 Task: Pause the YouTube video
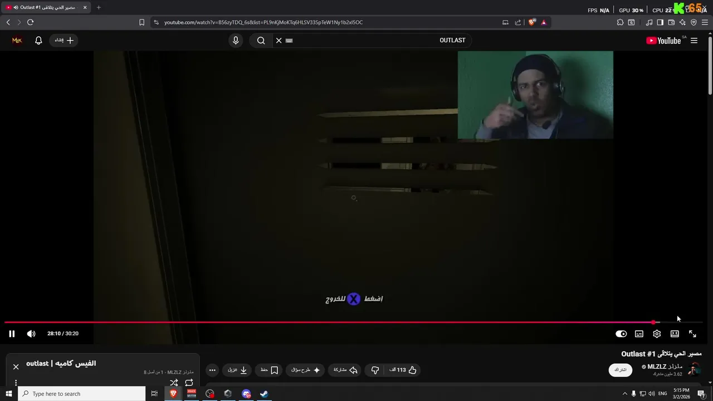coord(12,334)
